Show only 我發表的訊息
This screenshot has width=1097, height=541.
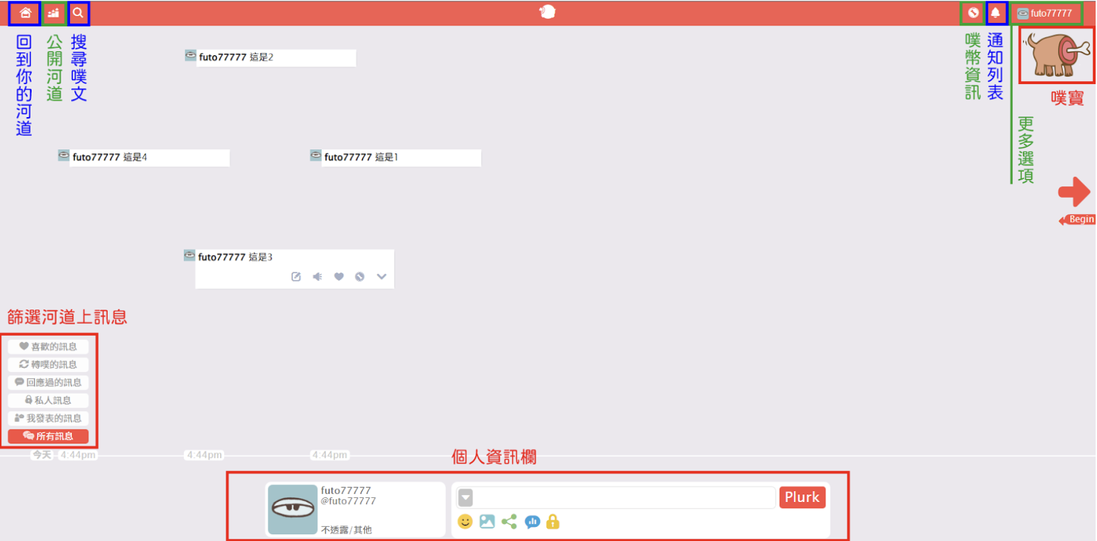click(x=48, y=419)
